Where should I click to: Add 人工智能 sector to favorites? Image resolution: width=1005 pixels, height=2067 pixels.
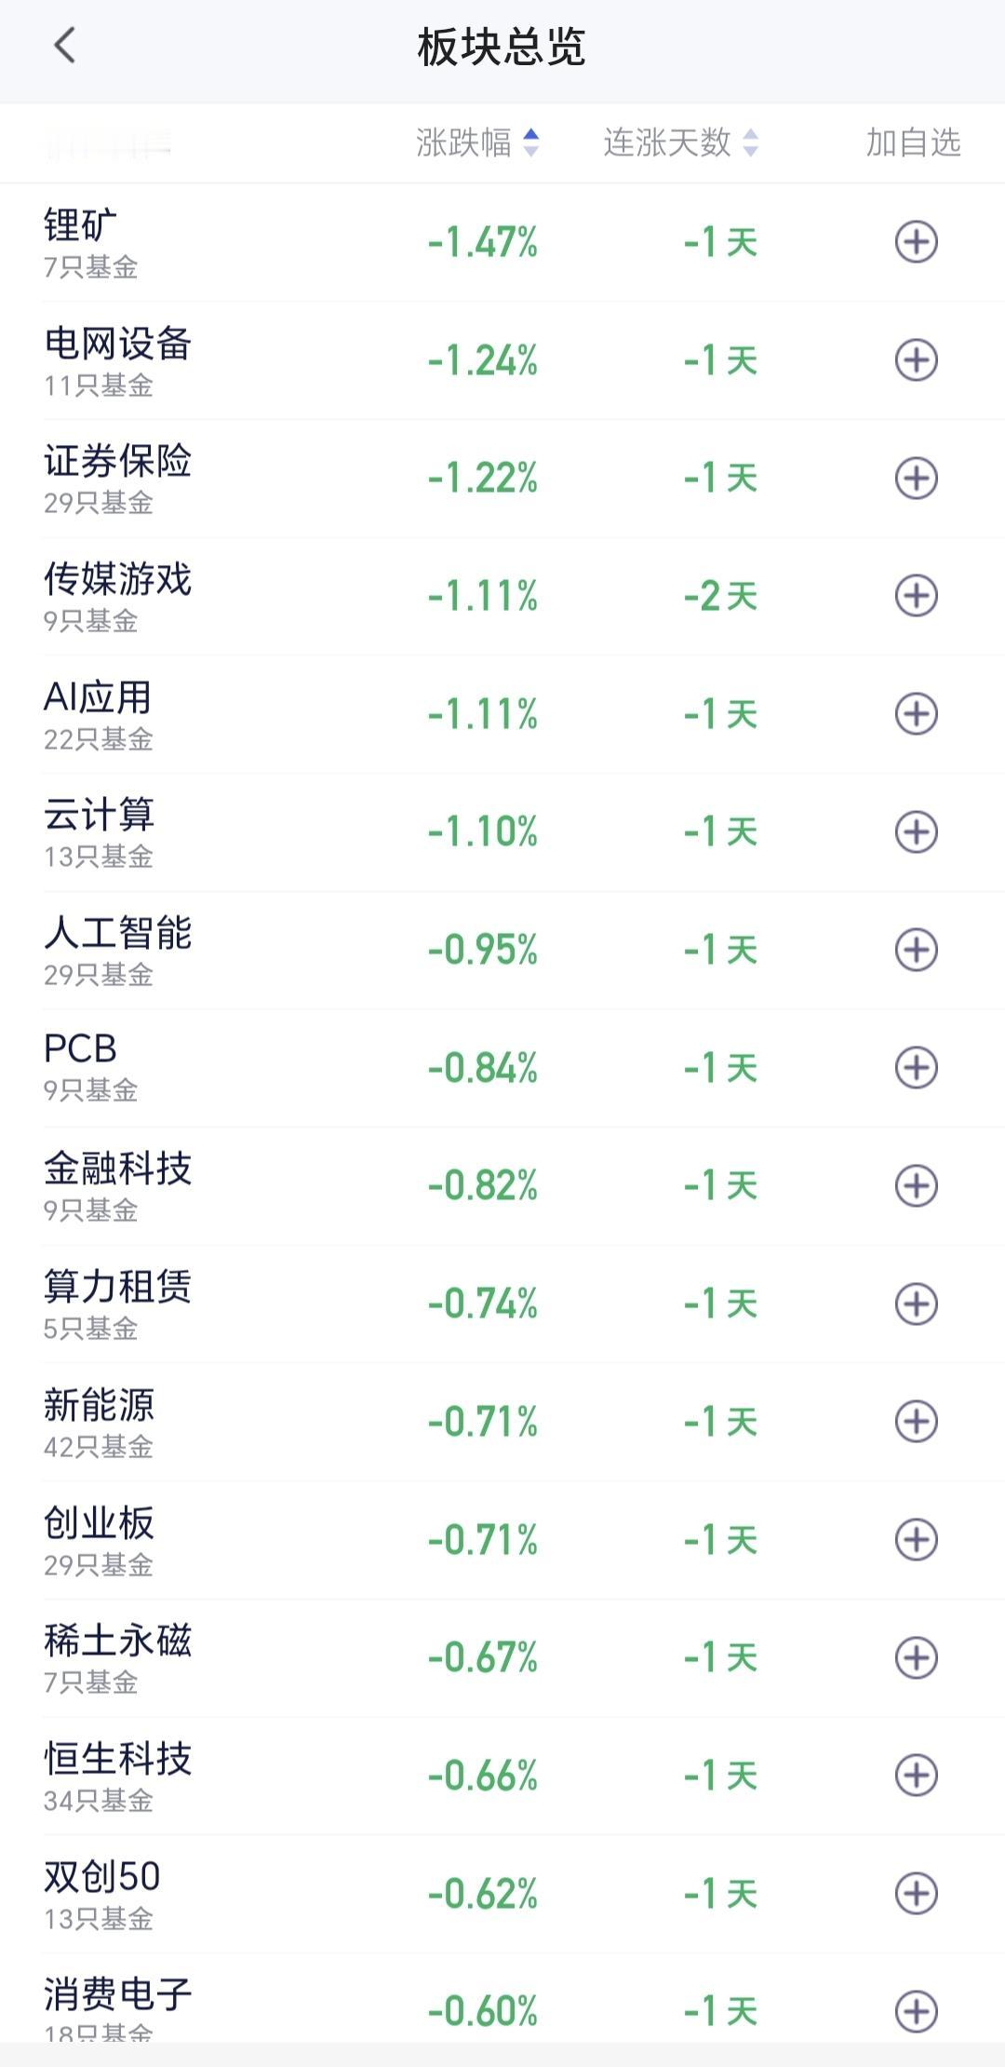[x=916, y=950]
